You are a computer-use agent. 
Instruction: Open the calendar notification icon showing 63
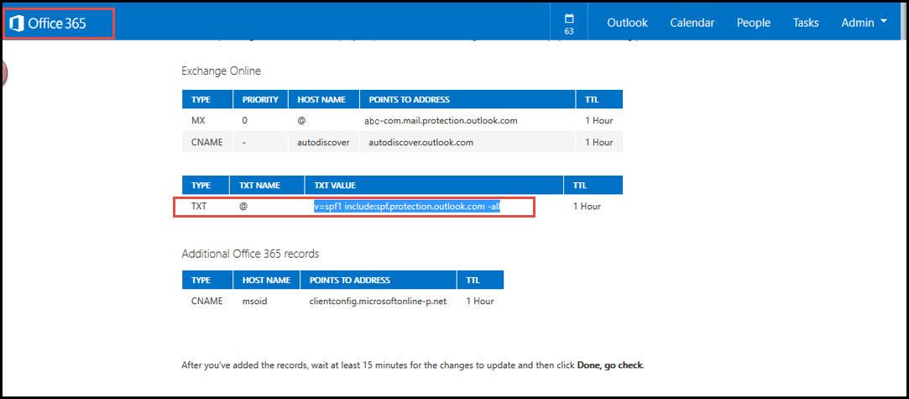point(569,24)
